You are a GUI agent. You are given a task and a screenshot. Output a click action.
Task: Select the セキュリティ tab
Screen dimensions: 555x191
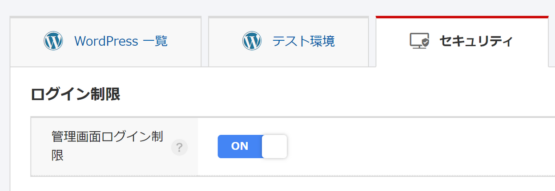pyautogui.click(x=462, y=42)
